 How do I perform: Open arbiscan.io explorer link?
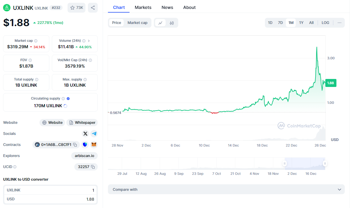[x=84, y=156]
